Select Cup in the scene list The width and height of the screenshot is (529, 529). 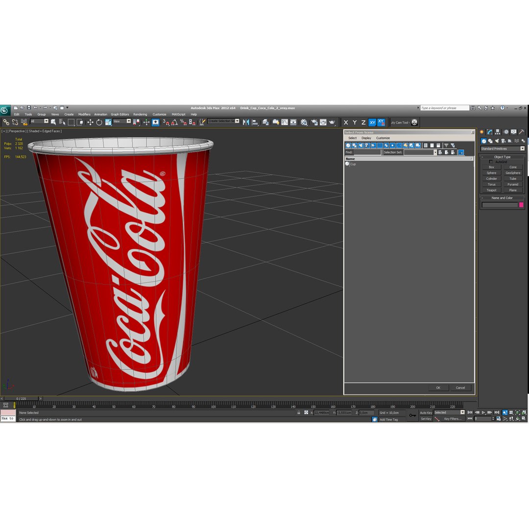pos(353,164)
